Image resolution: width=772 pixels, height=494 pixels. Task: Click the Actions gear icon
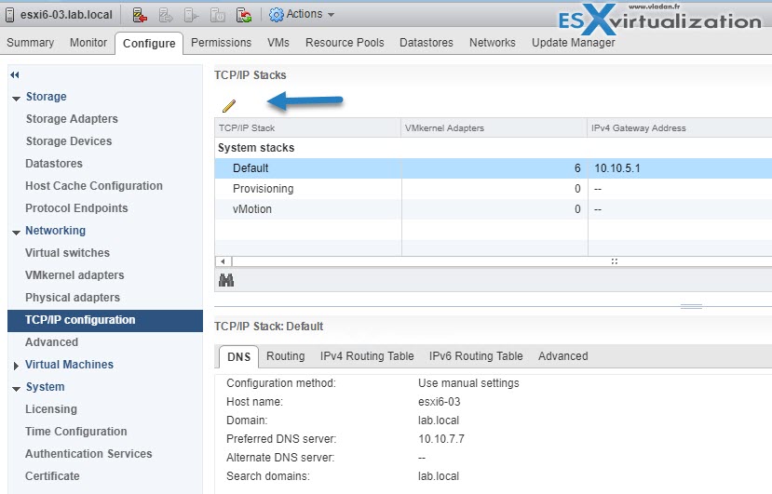pos(277,15)
